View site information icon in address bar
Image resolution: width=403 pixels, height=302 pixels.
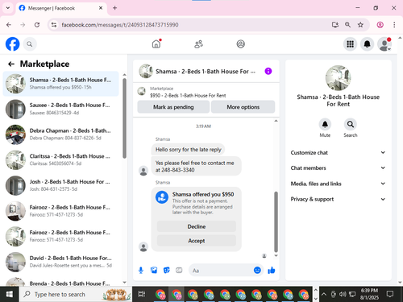click(54, 25)
